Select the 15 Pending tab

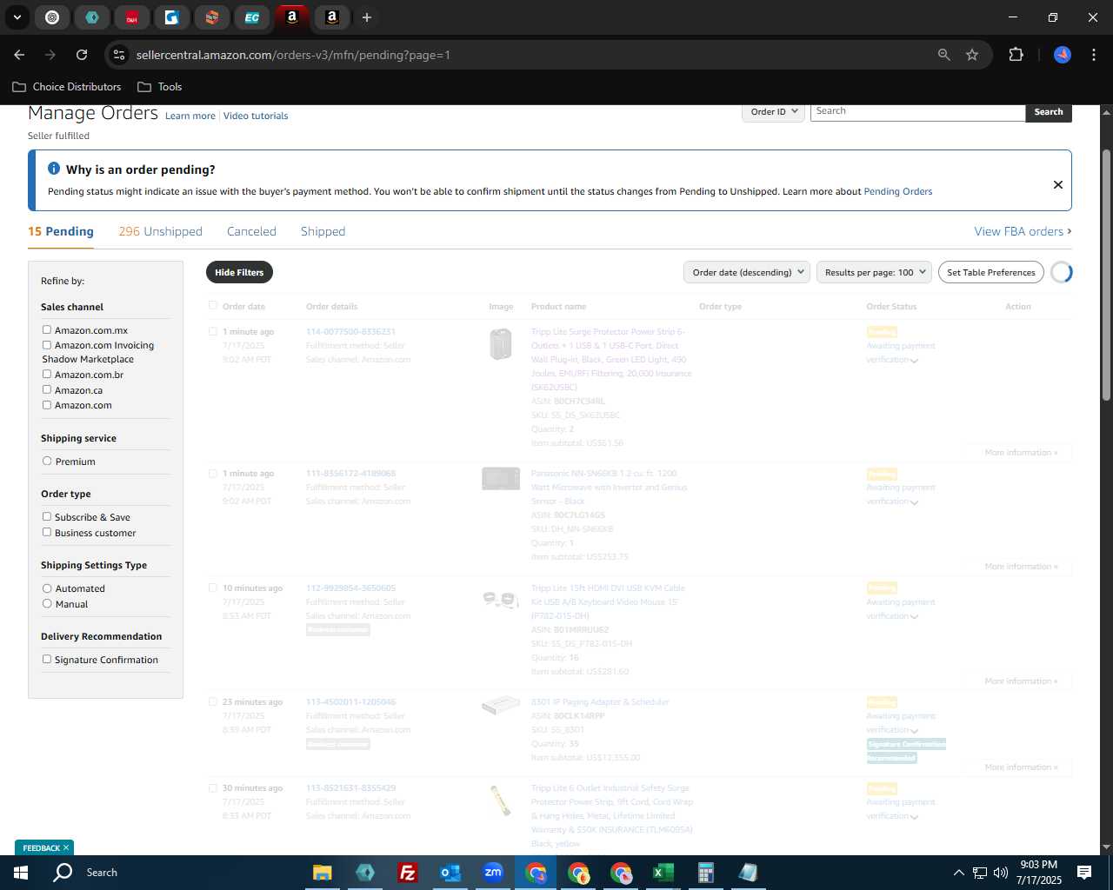(61, 231)
